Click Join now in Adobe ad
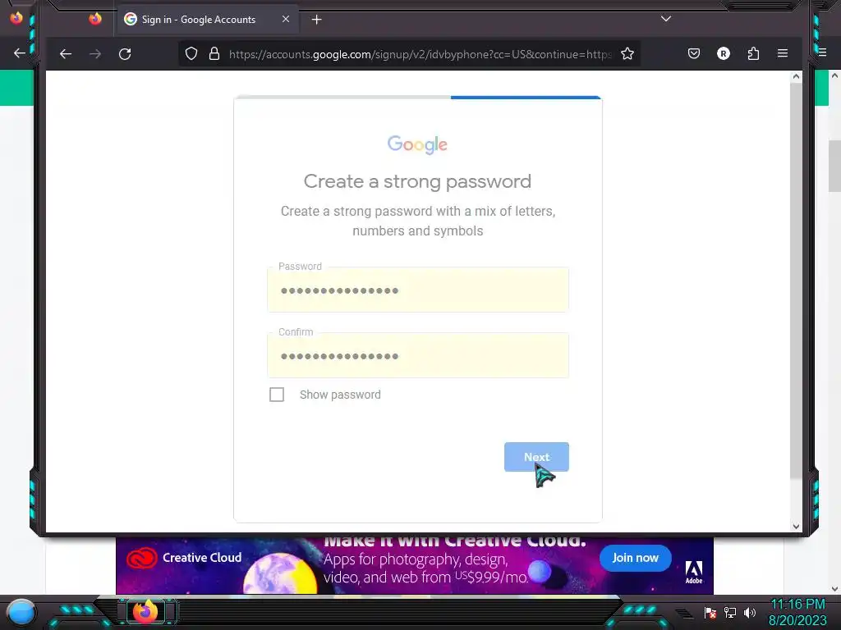841x630 pixels. [635, 558]
